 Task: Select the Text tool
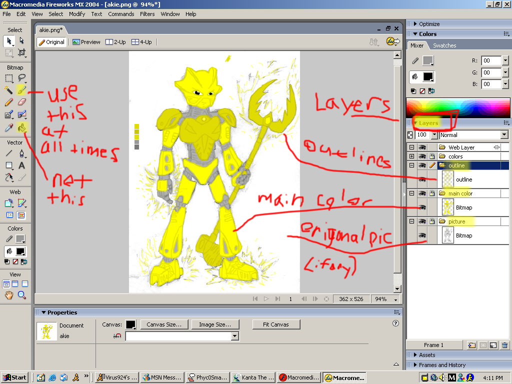[x=21, y=165]
